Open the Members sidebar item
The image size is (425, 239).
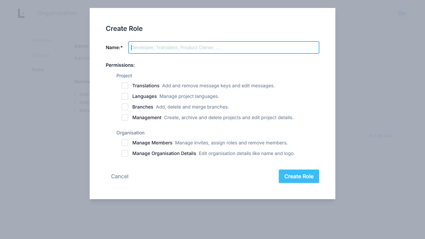coord(42,40)
